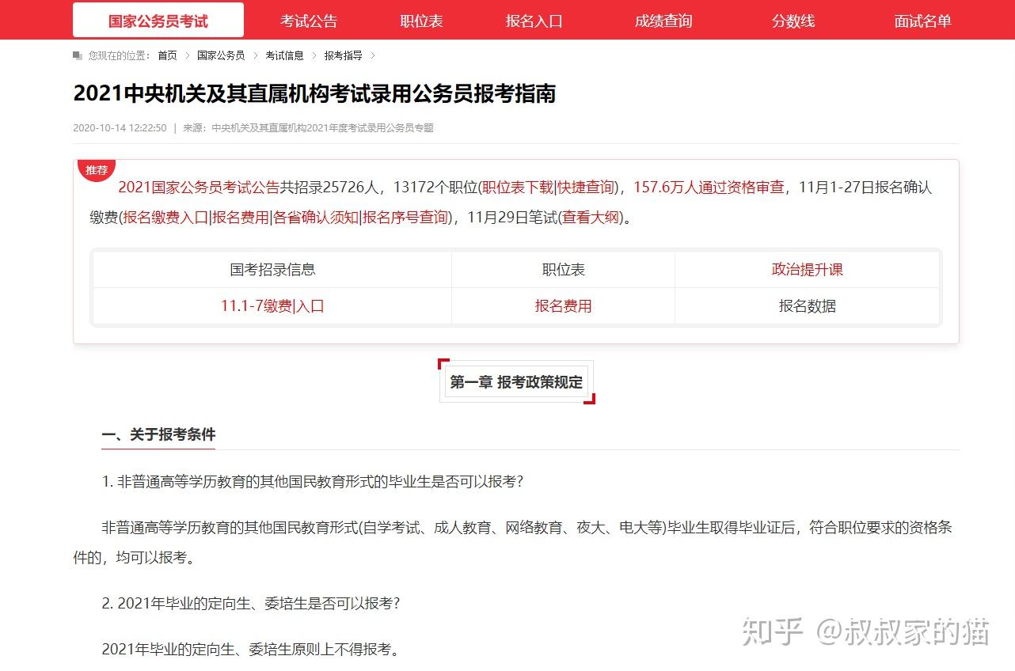This screenshot has width=1015, height=671.
Task: Click 职位表下载 link
Action: tap(518, 188)
